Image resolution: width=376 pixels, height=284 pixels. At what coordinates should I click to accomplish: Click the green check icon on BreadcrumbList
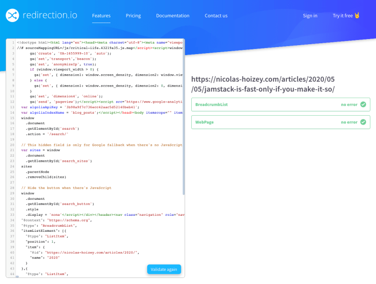[363, 104]
